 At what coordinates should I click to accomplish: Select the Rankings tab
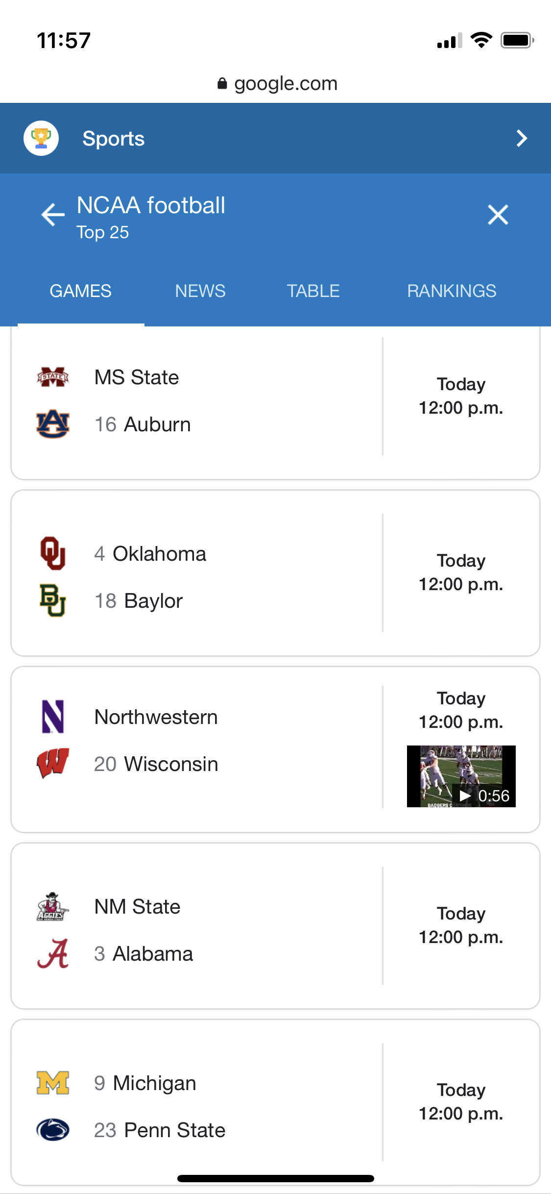click(452, 291)
